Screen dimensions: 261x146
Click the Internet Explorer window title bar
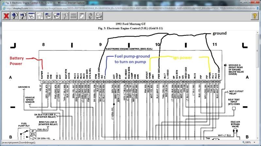(x=131, y=3)
